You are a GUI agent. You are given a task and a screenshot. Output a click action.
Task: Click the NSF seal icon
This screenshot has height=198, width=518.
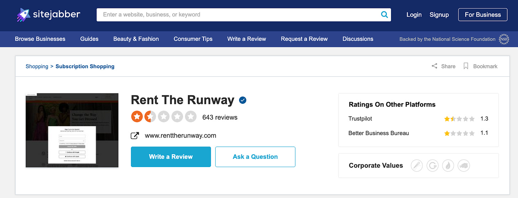tap(504, 39)
